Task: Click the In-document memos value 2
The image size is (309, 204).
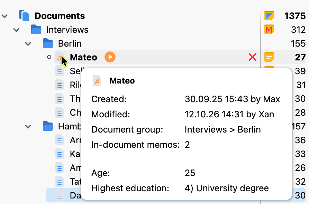Action: 187,145
